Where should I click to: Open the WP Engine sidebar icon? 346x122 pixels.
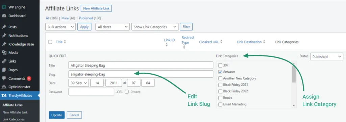coord(4,7)
